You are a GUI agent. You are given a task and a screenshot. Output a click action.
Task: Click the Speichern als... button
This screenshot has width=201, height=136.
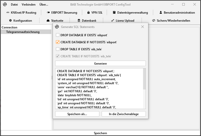77,114
